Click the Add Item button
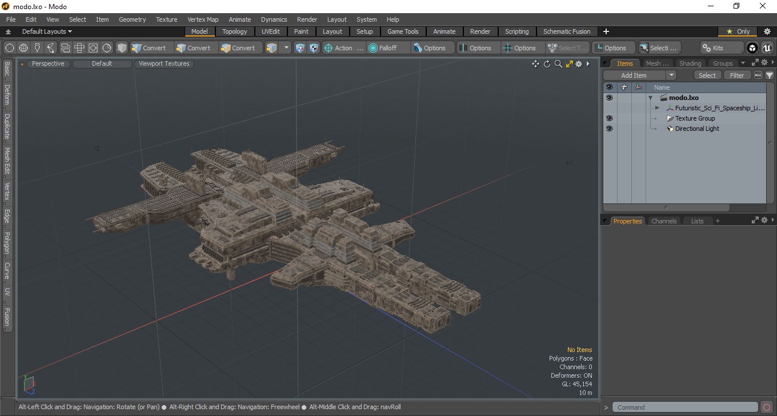This screenshot has height=416, width=777. click(634, 75)
